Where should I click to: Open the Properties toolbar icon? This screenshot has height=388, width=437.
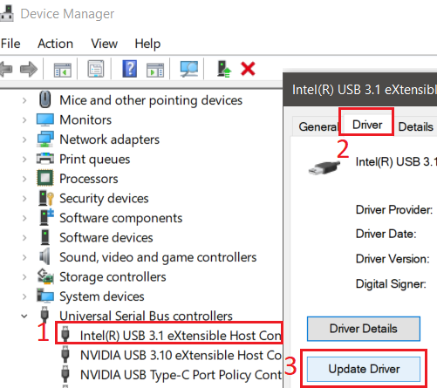[96, 69]
